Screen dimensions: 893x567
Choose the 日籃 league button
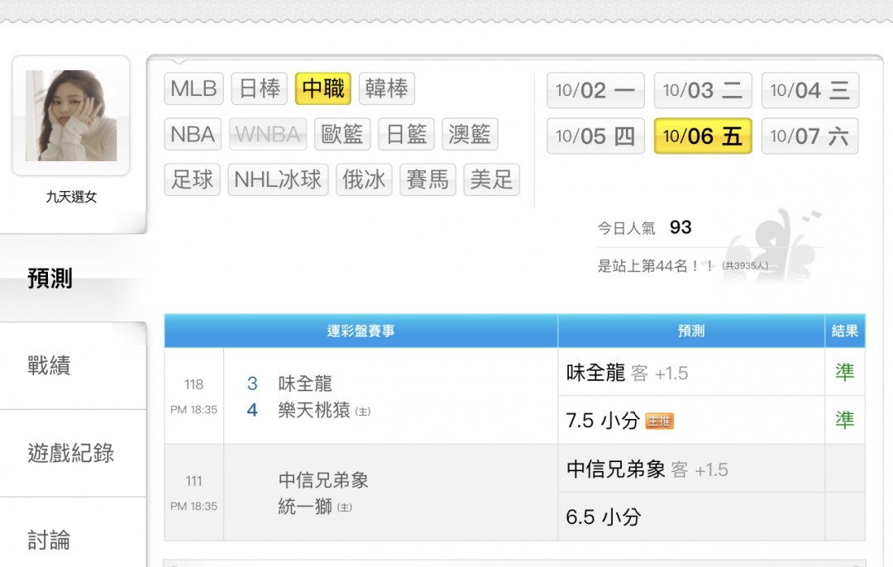point(406,135)
